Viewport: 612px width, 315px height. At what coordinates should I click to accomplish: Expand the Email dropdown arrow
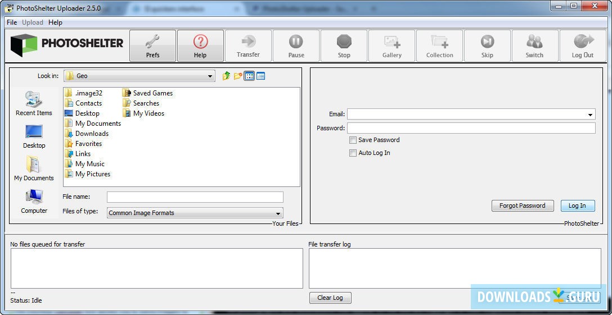click(x=589, y=115)
